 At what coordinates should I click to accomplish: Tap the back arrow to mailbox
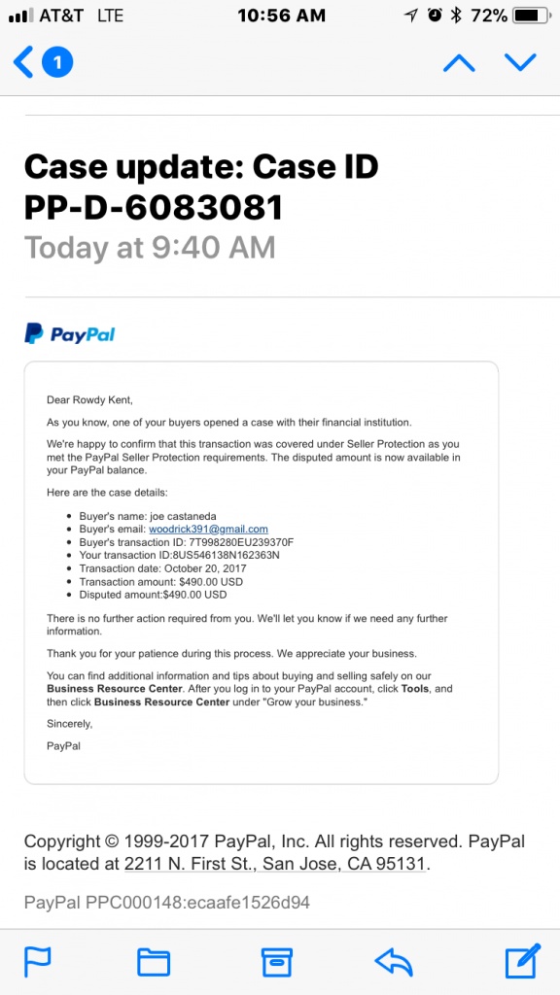point(23,62)
